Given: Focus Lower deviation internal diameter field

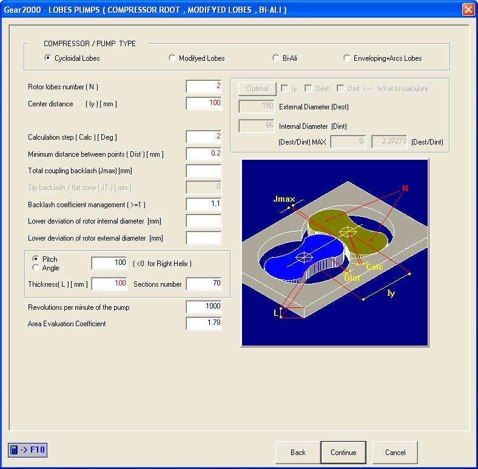Looking at the screenshot, I should pos(204,221).
